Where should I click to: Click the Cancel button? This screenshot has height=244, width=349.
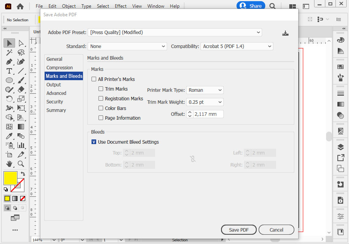tap(276, 230)
